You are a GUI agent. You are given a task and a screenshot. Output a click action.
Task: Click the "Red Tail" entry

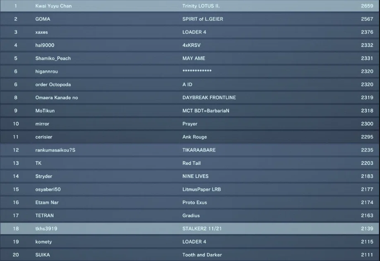[192, 163]
